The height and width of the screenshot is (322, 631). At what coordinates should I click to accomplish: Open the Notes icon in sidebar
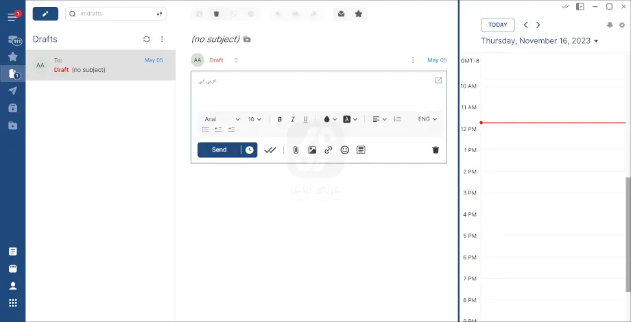[13, 251]
